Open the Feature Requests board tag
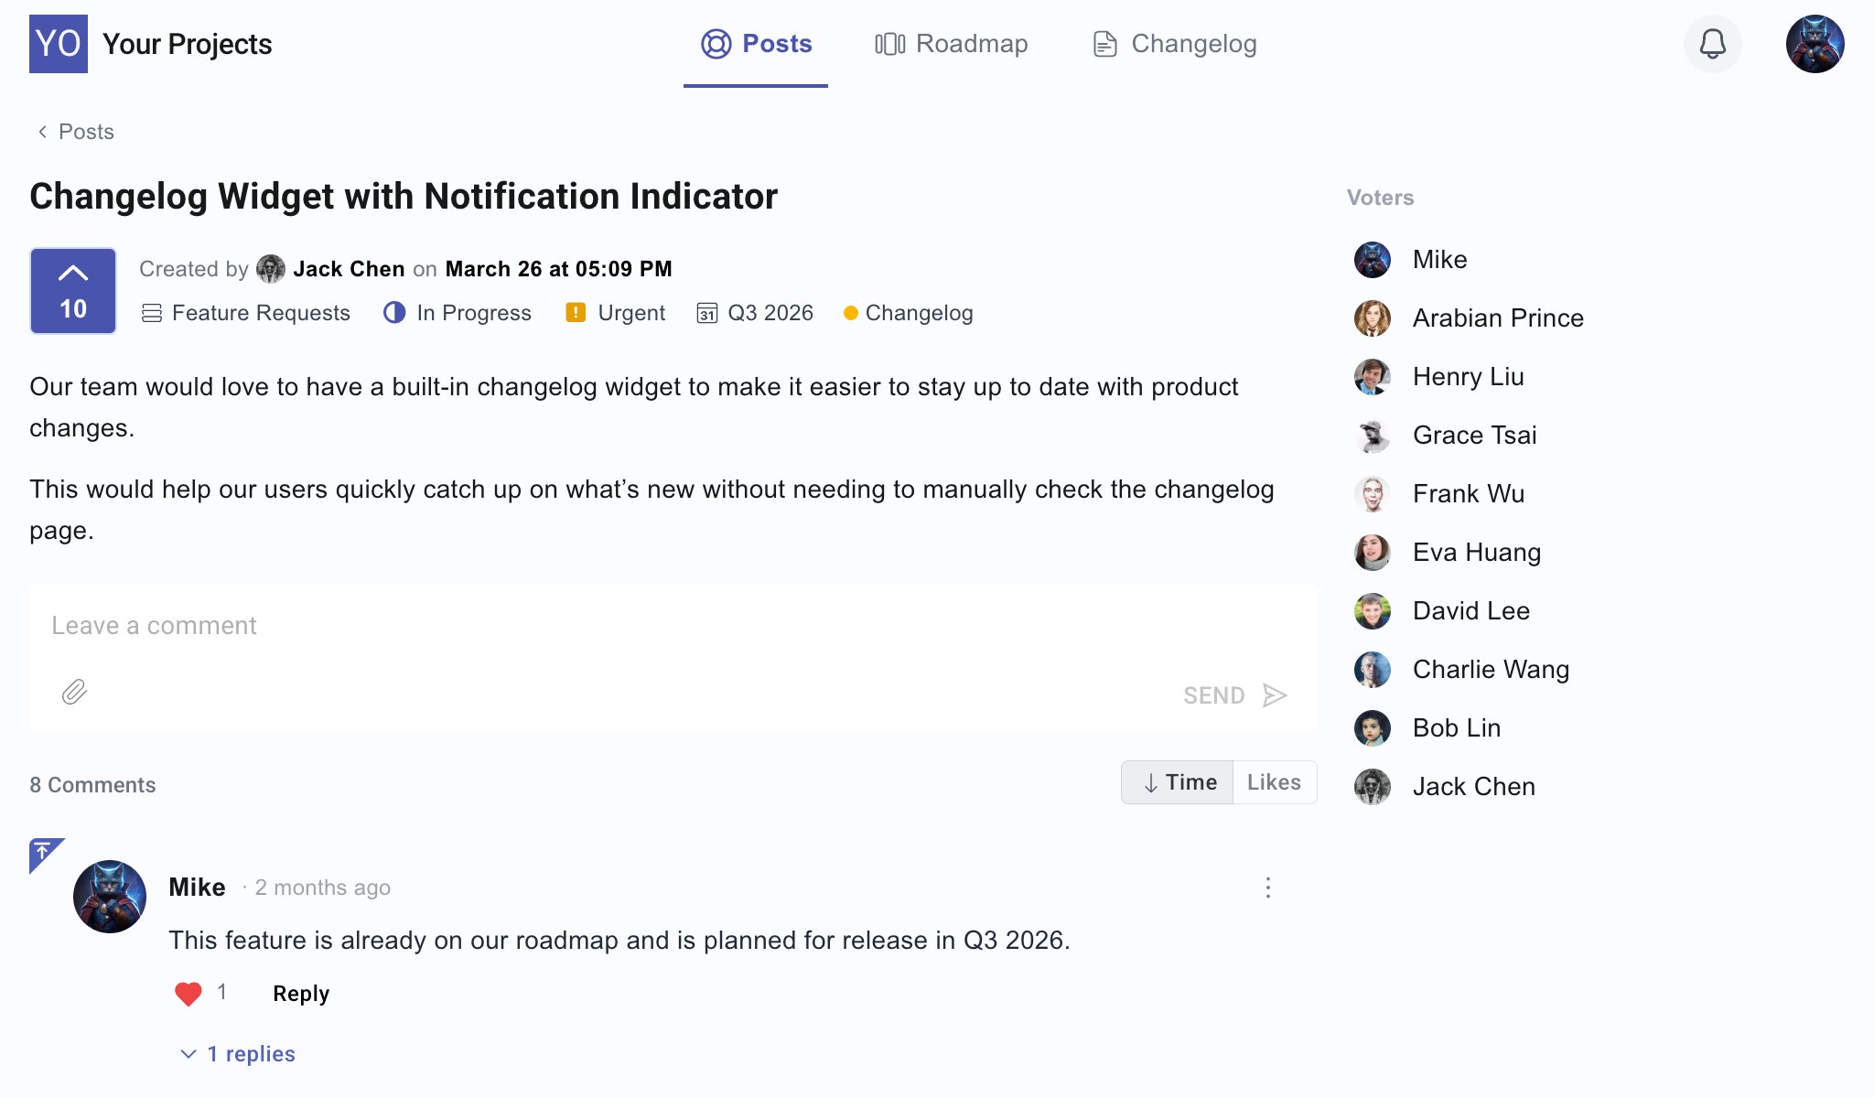Screen dimensions: 1874x1098 [246, 313]
